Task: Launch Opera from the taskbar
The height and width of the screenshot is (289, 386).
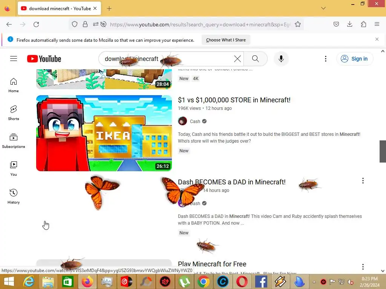Action: (x=242, y=281)
